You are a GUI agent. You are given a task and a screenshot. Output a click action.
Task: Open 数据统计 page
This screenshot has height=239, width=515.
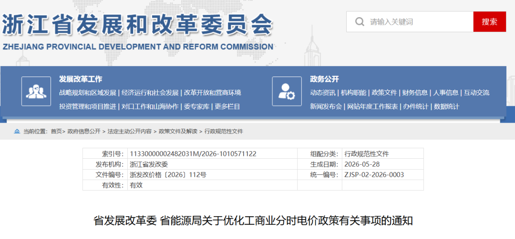[447, 106]
